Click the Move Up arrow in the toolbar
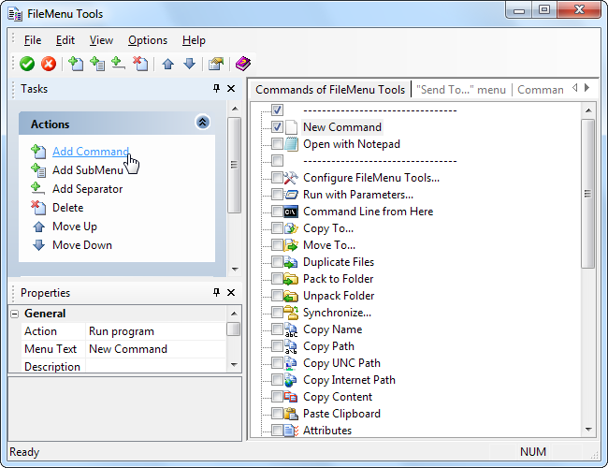 (x=167, y=64)
